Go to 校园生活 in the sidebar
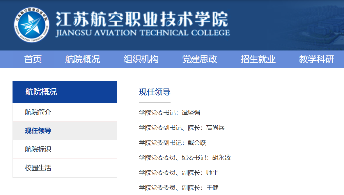 [x=38, y=168]
